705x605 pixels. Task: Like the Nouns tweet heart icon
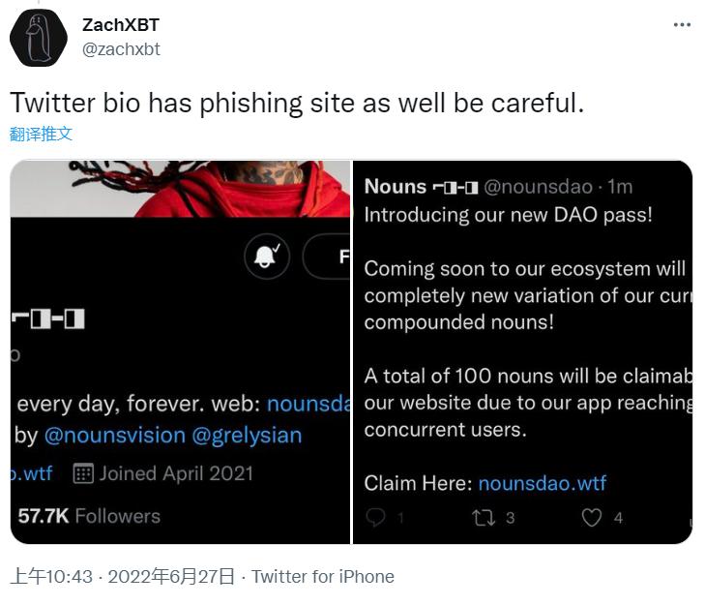point(592,518)
